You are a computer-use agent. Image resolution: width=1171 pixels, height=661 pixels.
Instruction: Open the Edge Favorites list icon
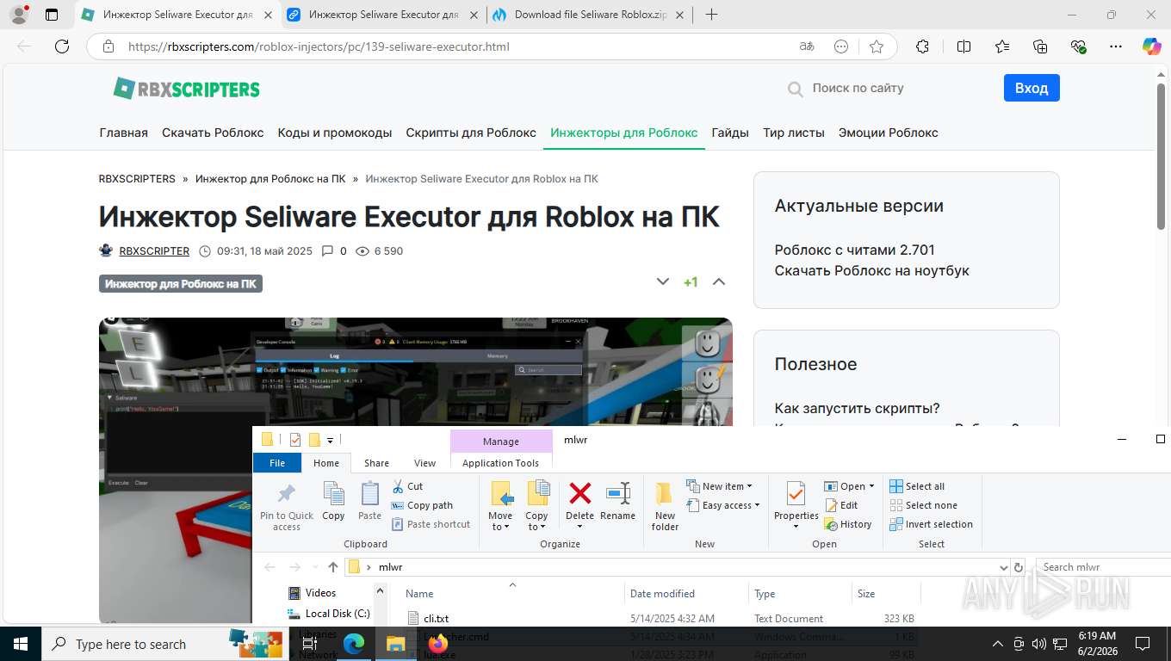click(1002, 46)
